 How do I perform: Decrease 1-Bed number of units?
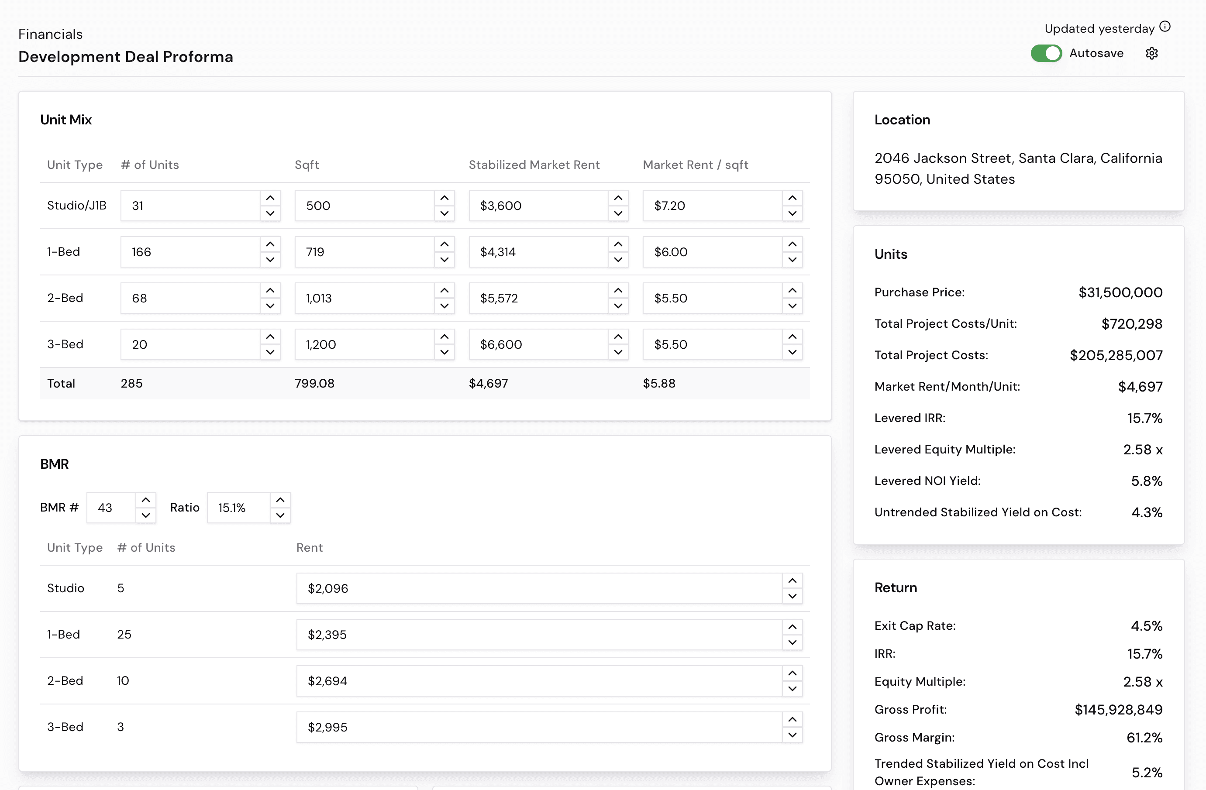tap(271, 260)
